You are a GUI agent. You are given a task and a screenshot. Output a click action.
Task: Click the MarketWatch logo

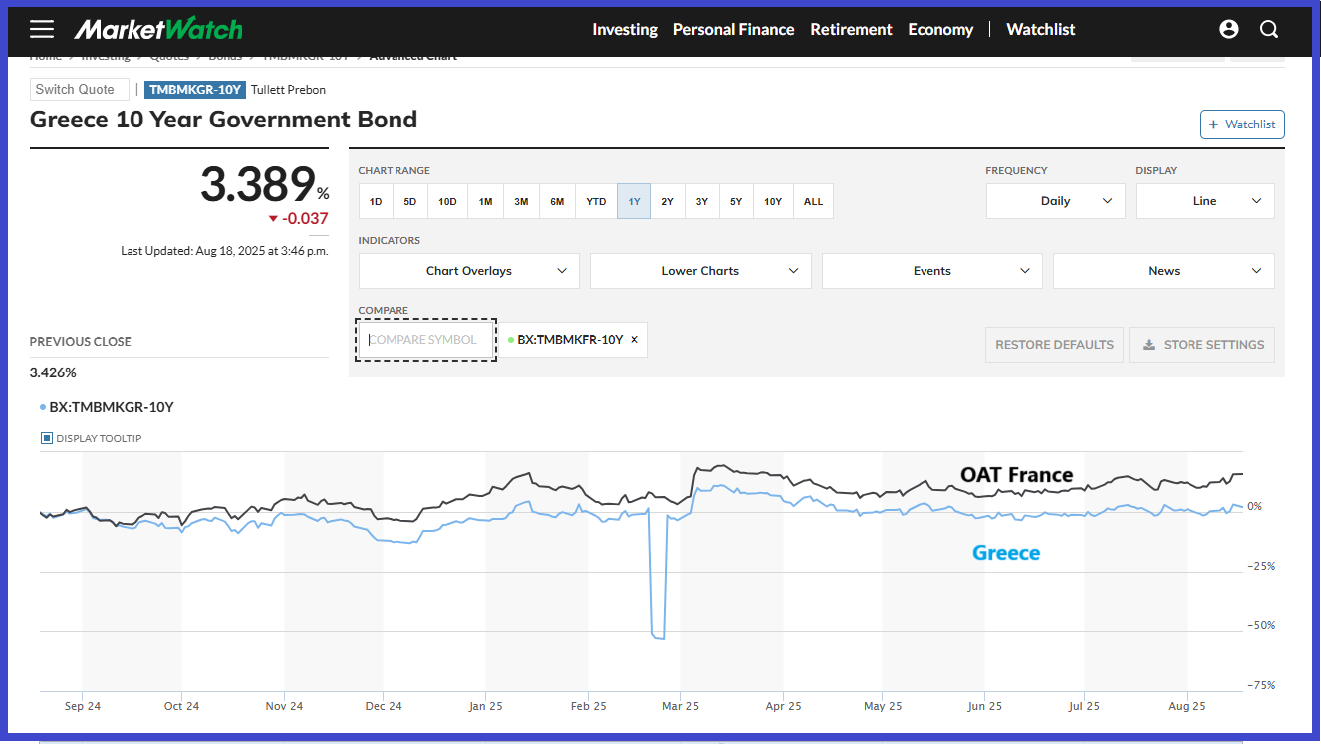[157, 29]
